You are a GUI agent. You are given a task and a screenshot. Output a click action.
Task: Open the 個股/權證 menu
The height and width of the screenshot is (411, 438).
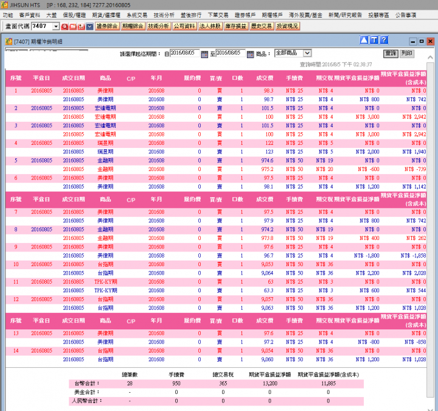point(74,15)
